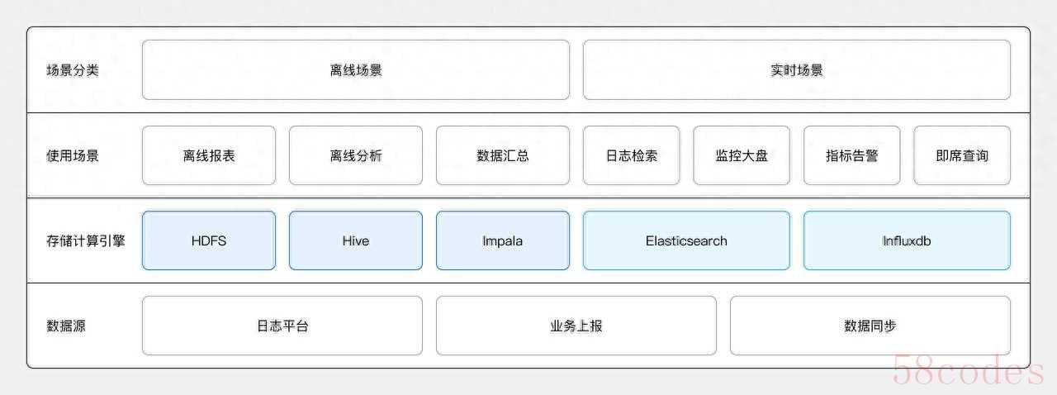This screenshot has height=395, width=1057.
Task: Click the 日志平台 data source box
Action: [282, 326]
